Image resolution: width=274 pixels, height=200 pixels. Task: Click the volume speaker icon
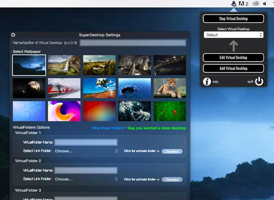(x=264, y=4)
